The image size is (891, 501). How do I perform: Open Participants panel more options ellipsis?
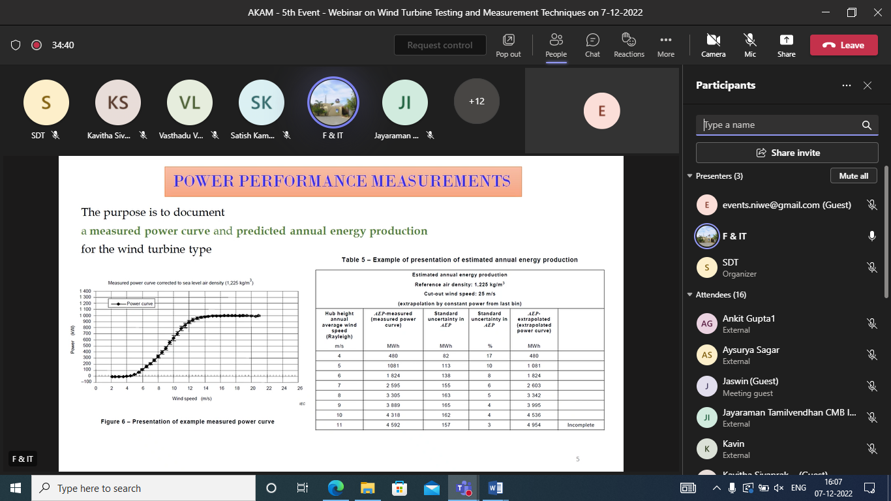[847, 85]
